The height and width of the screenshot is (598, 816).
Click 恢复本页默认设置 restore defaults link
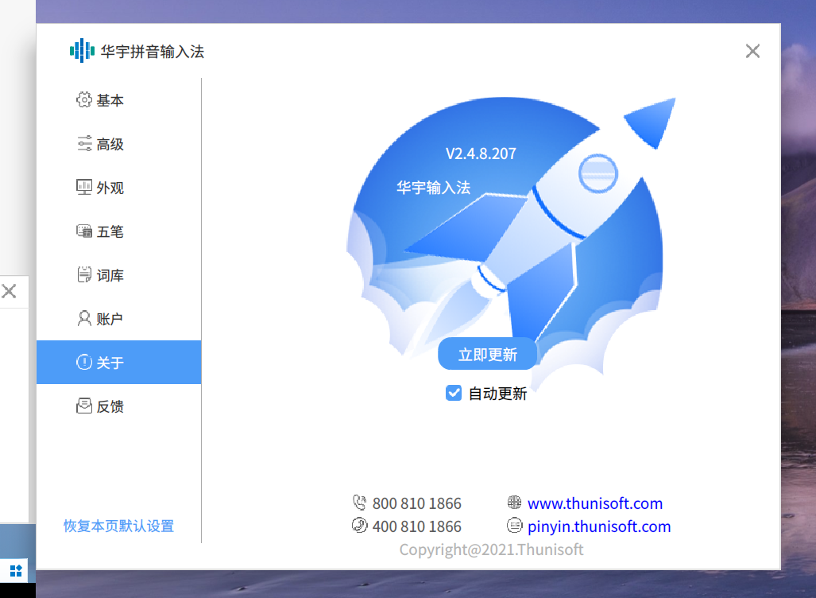[118, 526]
